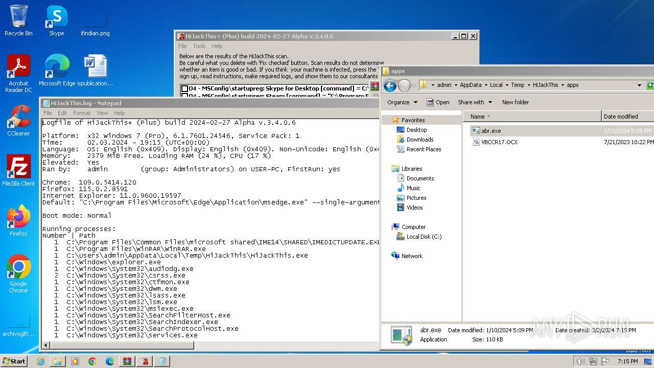Select Desktop under Favorites
This screenshot has height=368, width=654.
(416, 130)
